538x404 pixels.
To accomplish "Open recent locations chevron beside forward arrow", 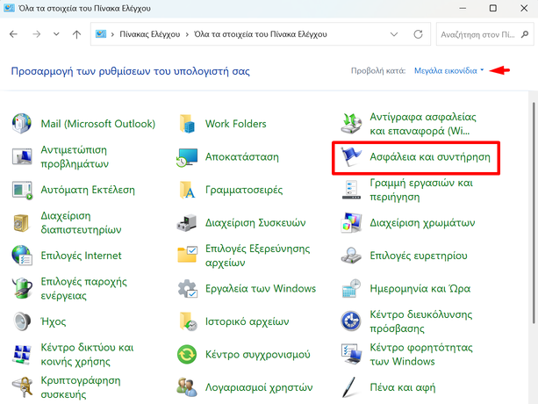I will pyautogui.click(x=56, y=34).
